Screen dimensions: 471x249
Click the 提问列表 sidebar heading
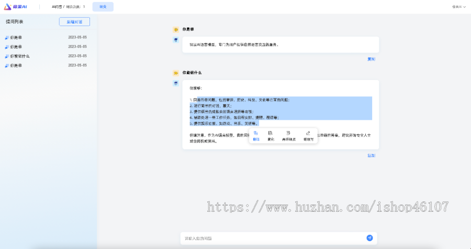point(15,21)
